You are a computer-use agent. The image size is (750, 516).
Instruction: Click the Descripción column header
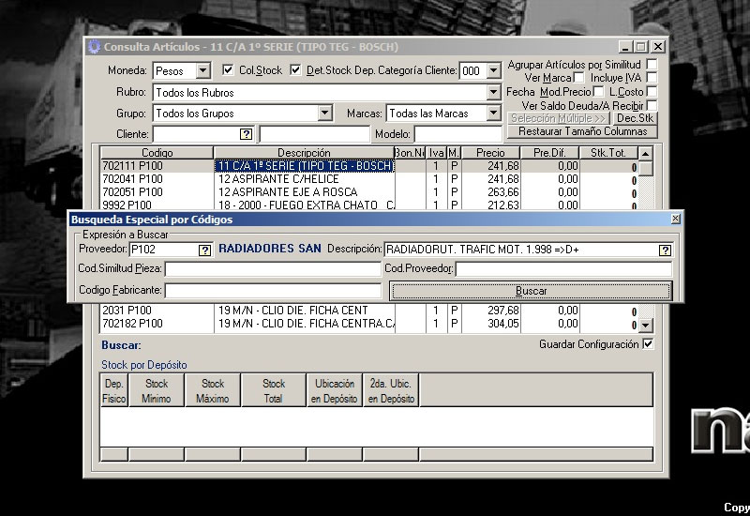click(x=304, y=152)
